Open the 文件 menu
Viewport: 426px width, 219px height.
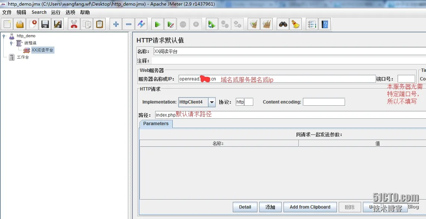(x=7, y=12)
